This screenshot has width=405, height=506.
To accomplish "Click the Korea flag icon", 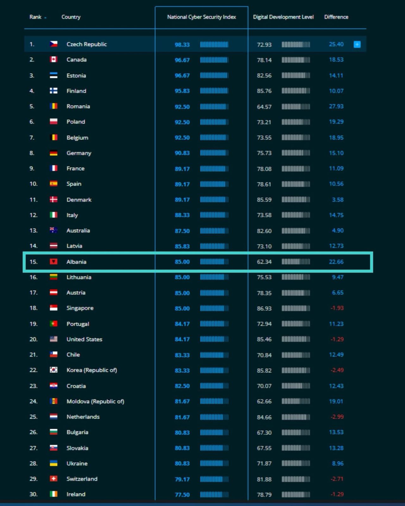I will point(53,370).
